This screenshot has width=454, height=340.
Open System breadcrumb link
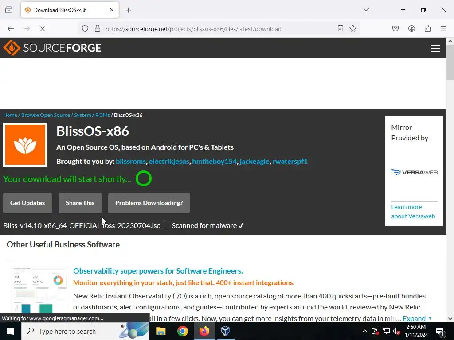82,115
